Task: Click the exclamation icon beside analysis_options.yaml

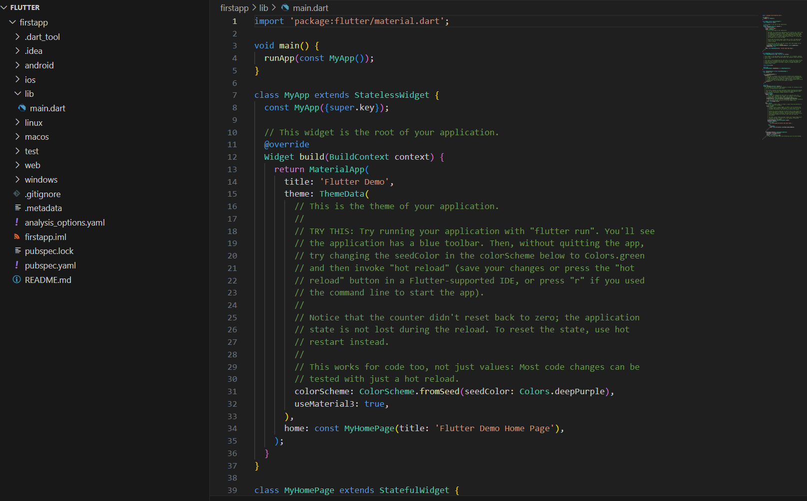Action: (17, 222)
